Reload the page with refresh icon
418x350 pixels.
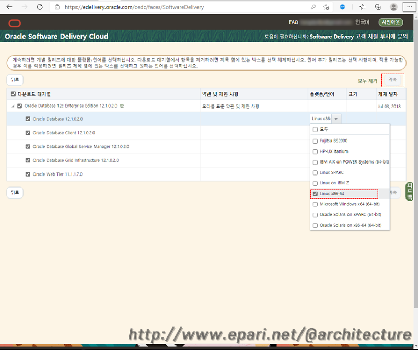40,7
